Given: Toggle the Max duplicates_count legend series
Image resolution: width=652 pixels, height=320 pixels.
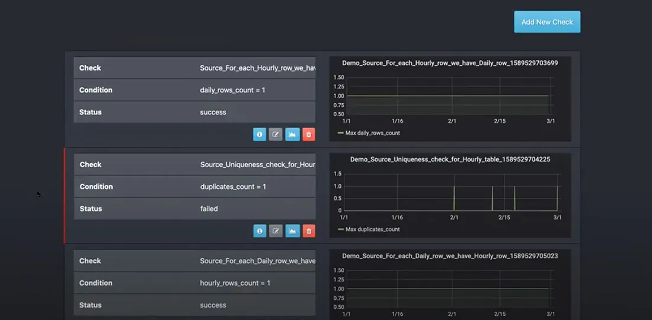Looking at the screenshot, I should point(372,229).
